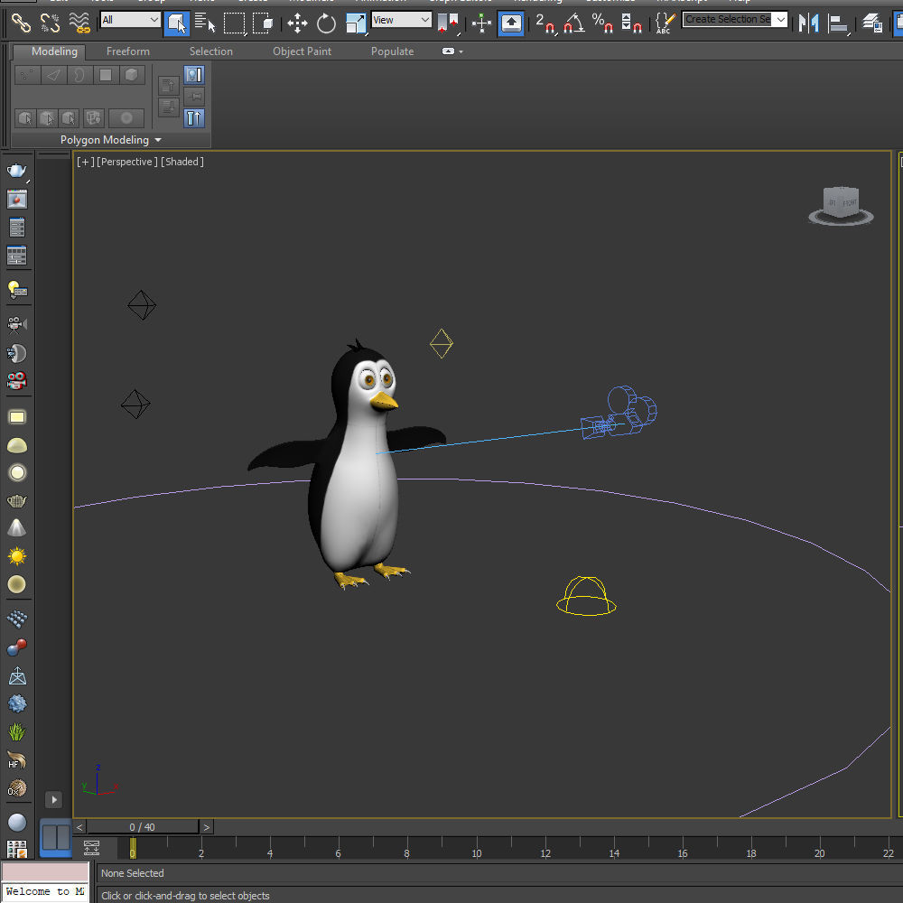The width and height of the screenshot is (903, 903).
Task: Click the Previous Modifier button
Action: 169,86
